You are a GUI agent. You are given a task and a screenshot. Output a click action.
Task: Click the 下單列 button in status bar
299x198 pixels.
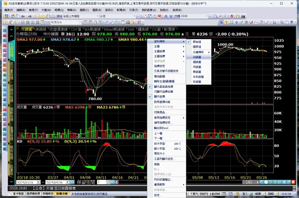coord(231,195)
